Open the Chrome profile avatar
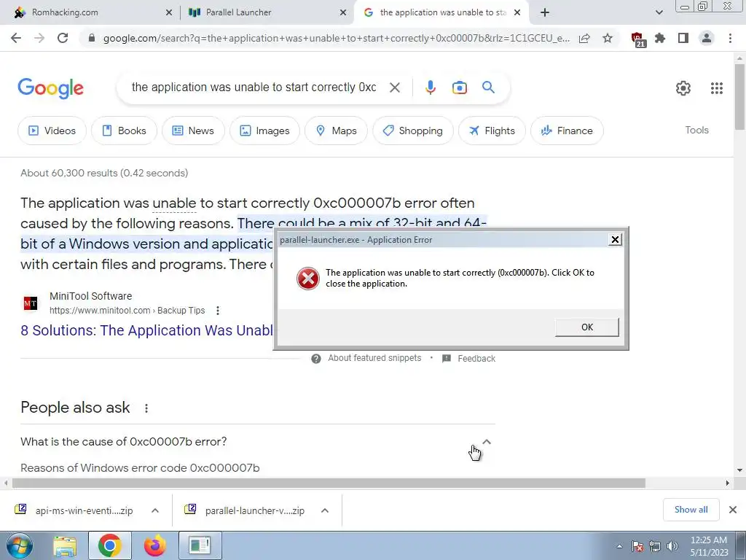 click(707, 38)
